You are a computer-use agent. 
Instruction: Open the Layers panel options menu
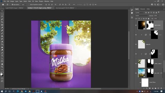tap(164, 9)
